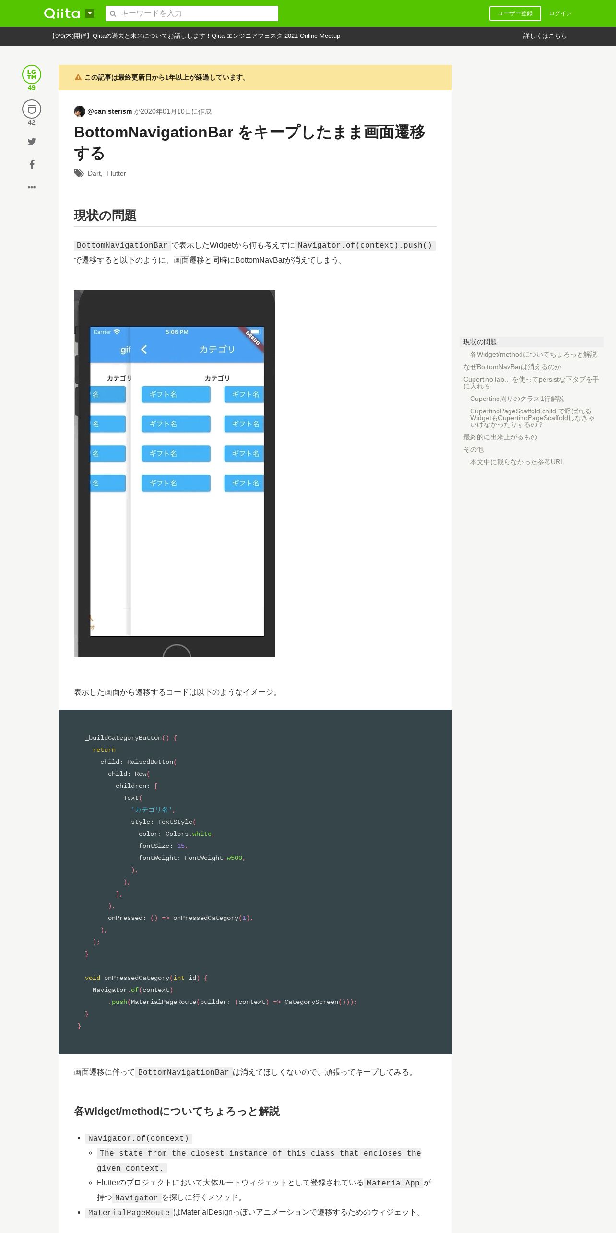616x1233 pixels.
Task: Click the Flutter tag
Action: [116, 173]
